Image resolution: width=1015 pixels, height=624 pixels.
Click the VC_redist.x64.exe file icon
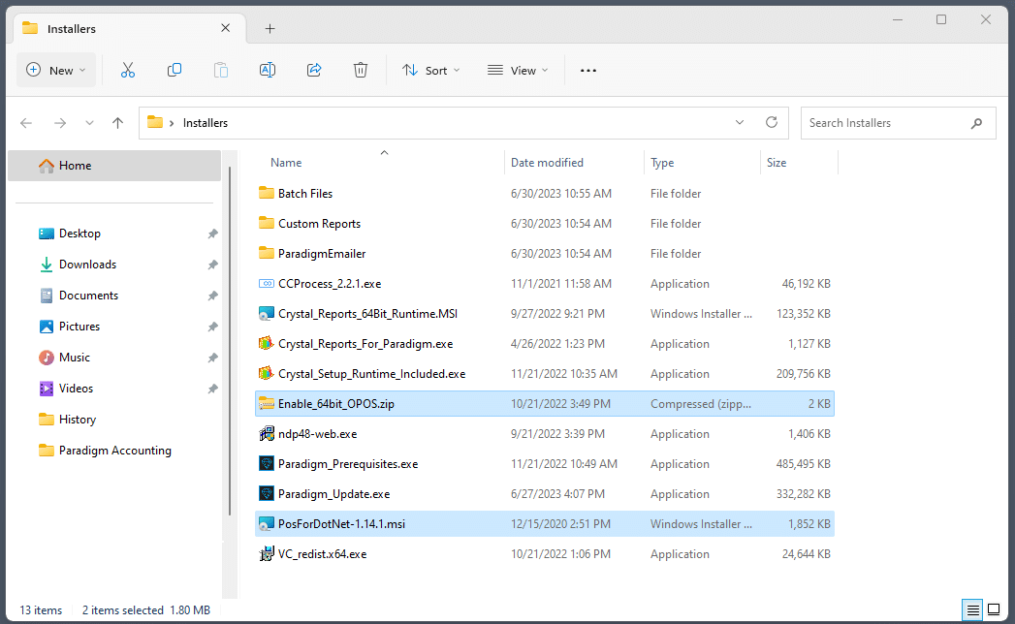click(266, 554)
